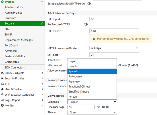Enable the Redirect to HTTPS toggle
The height and width of the screenshot is (115, 157).
pyautogui.click(x=86, y=24)
